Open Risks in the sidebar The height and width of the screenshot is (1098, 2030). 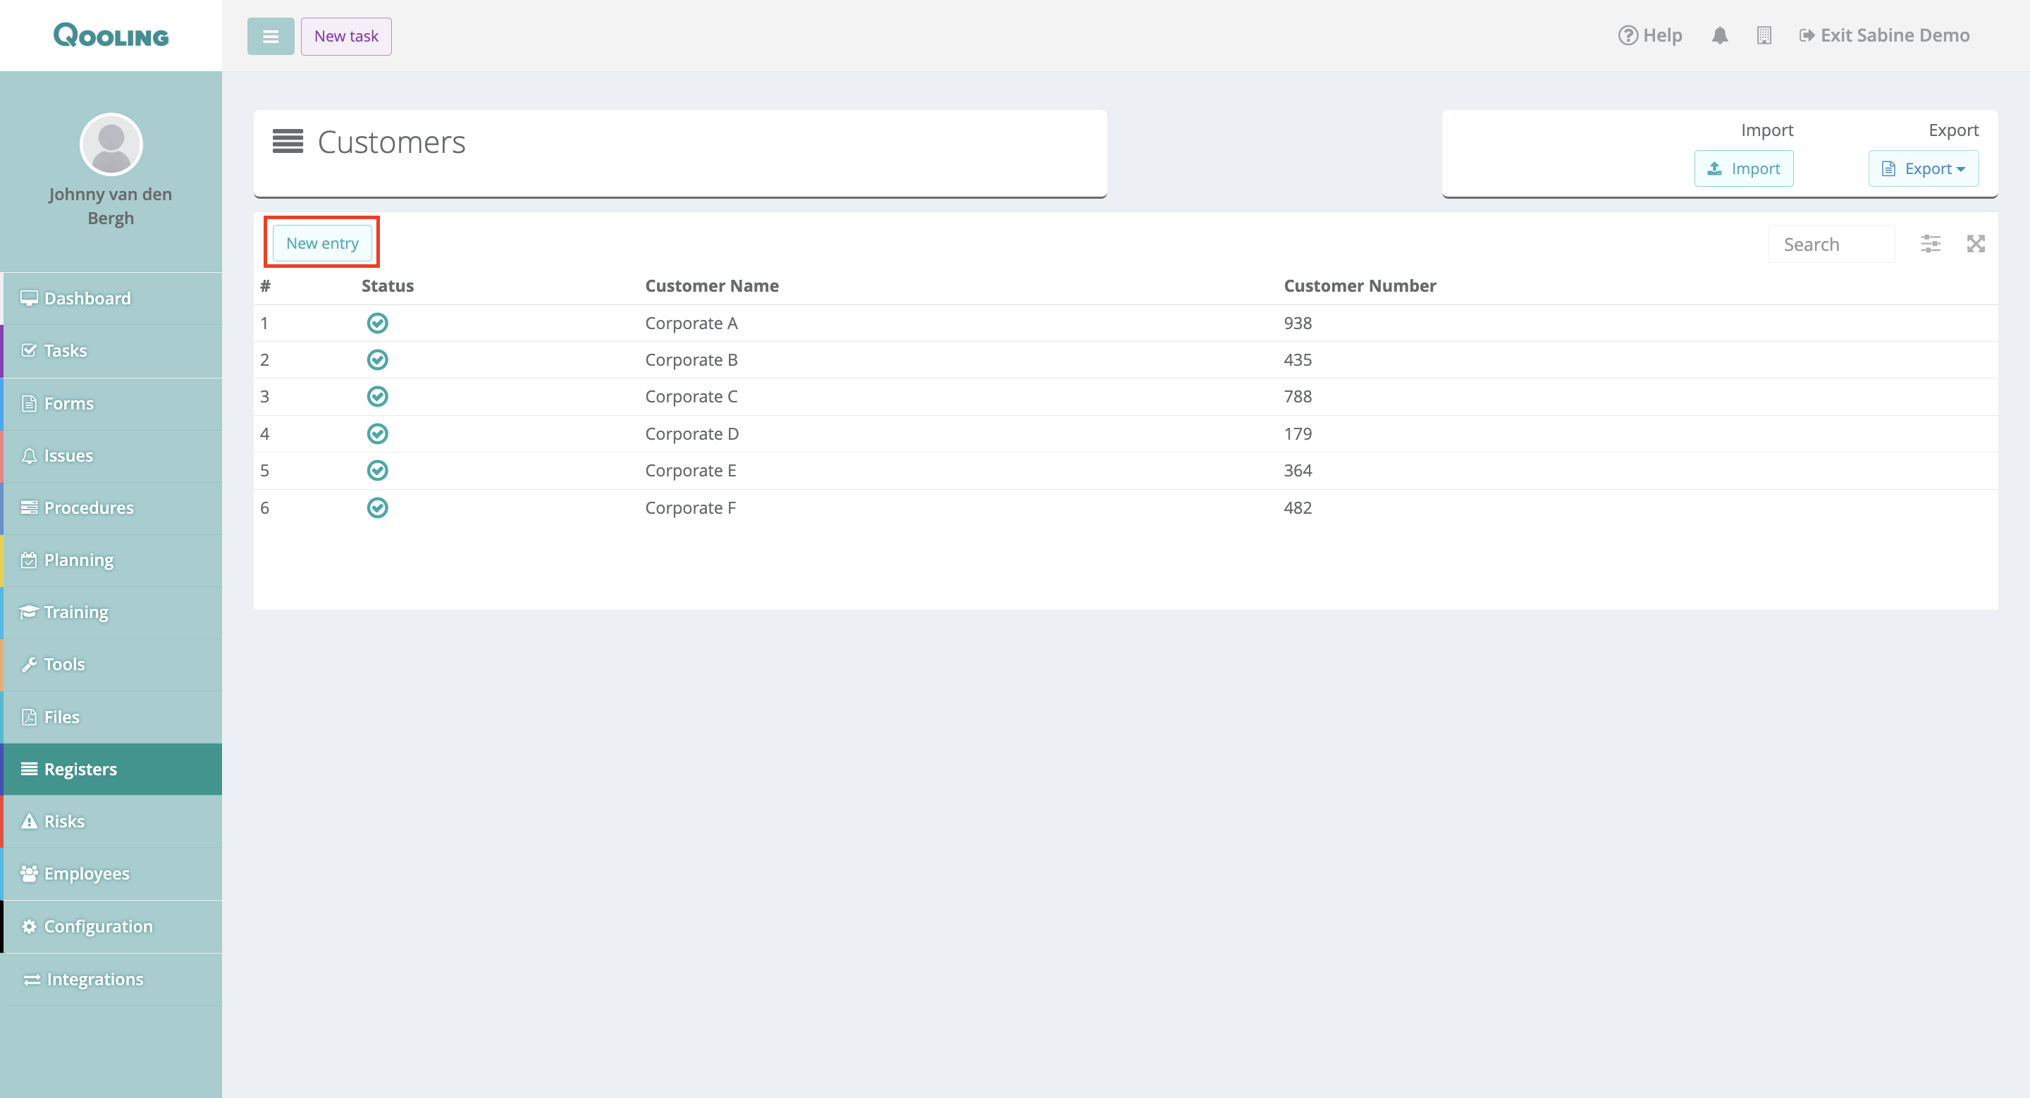[65, 822]
